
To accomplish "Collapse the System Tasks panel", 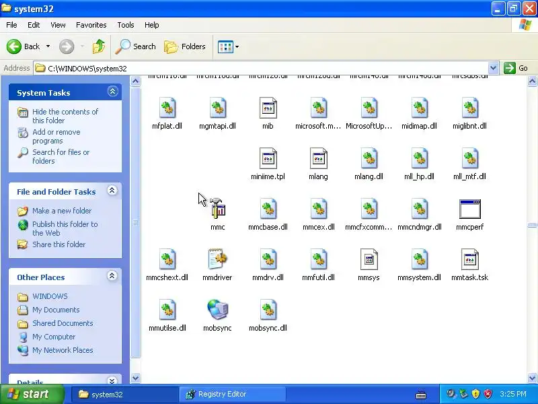I will pos(112,92).
